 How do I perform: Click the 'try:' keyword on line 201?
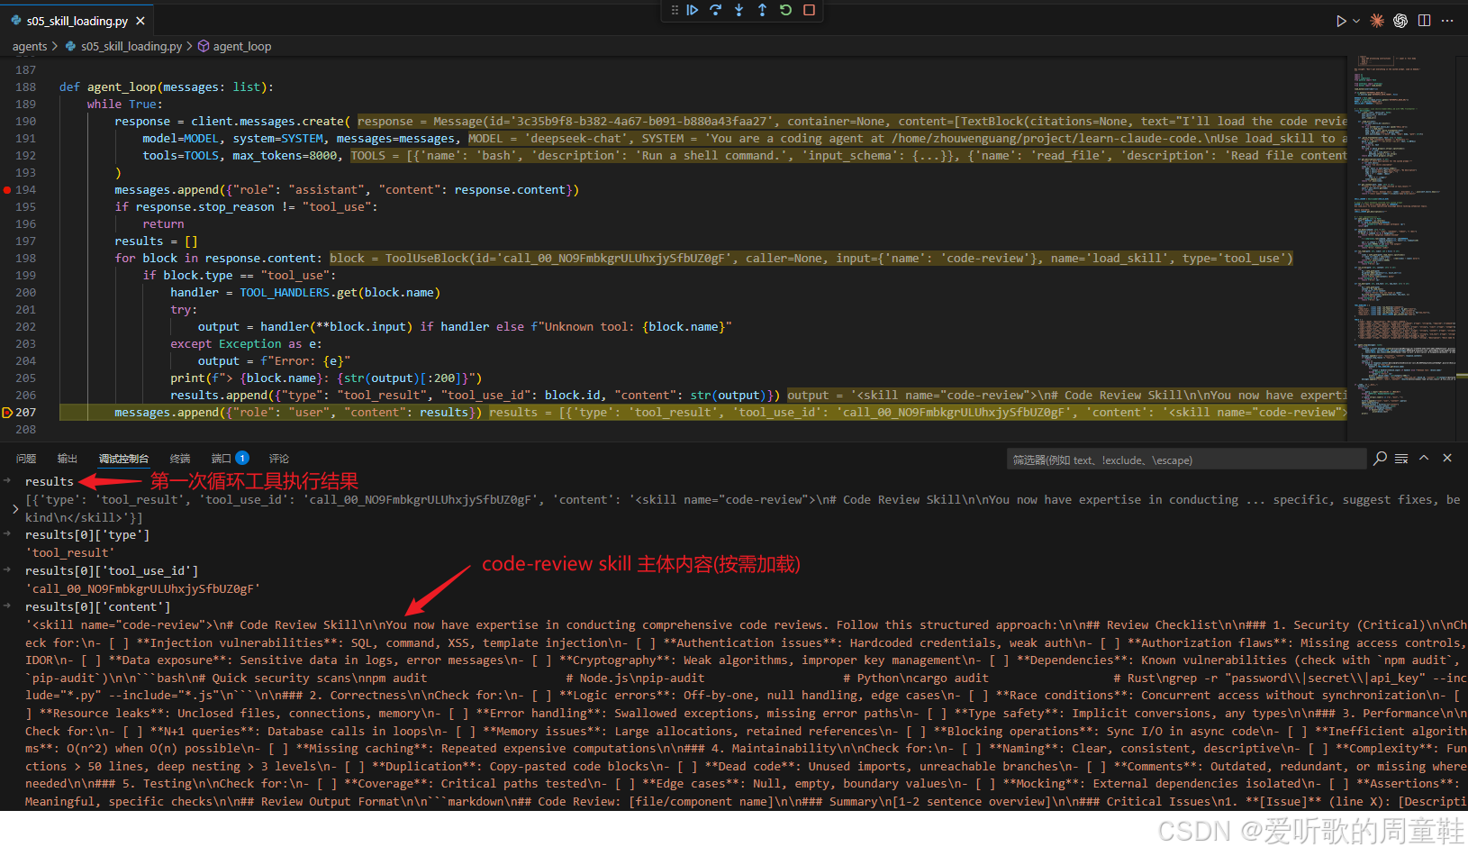pyautogui.click(x=184, y=310)
